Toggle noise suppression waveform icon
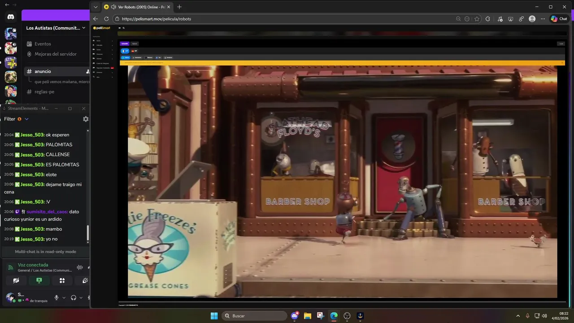Viewport: 574px width, 323px height. pos(80,267)
